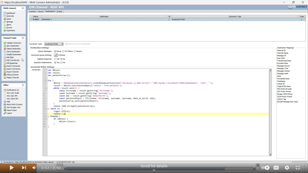Collapse the Channel Tasks panel

pos(23,38)
